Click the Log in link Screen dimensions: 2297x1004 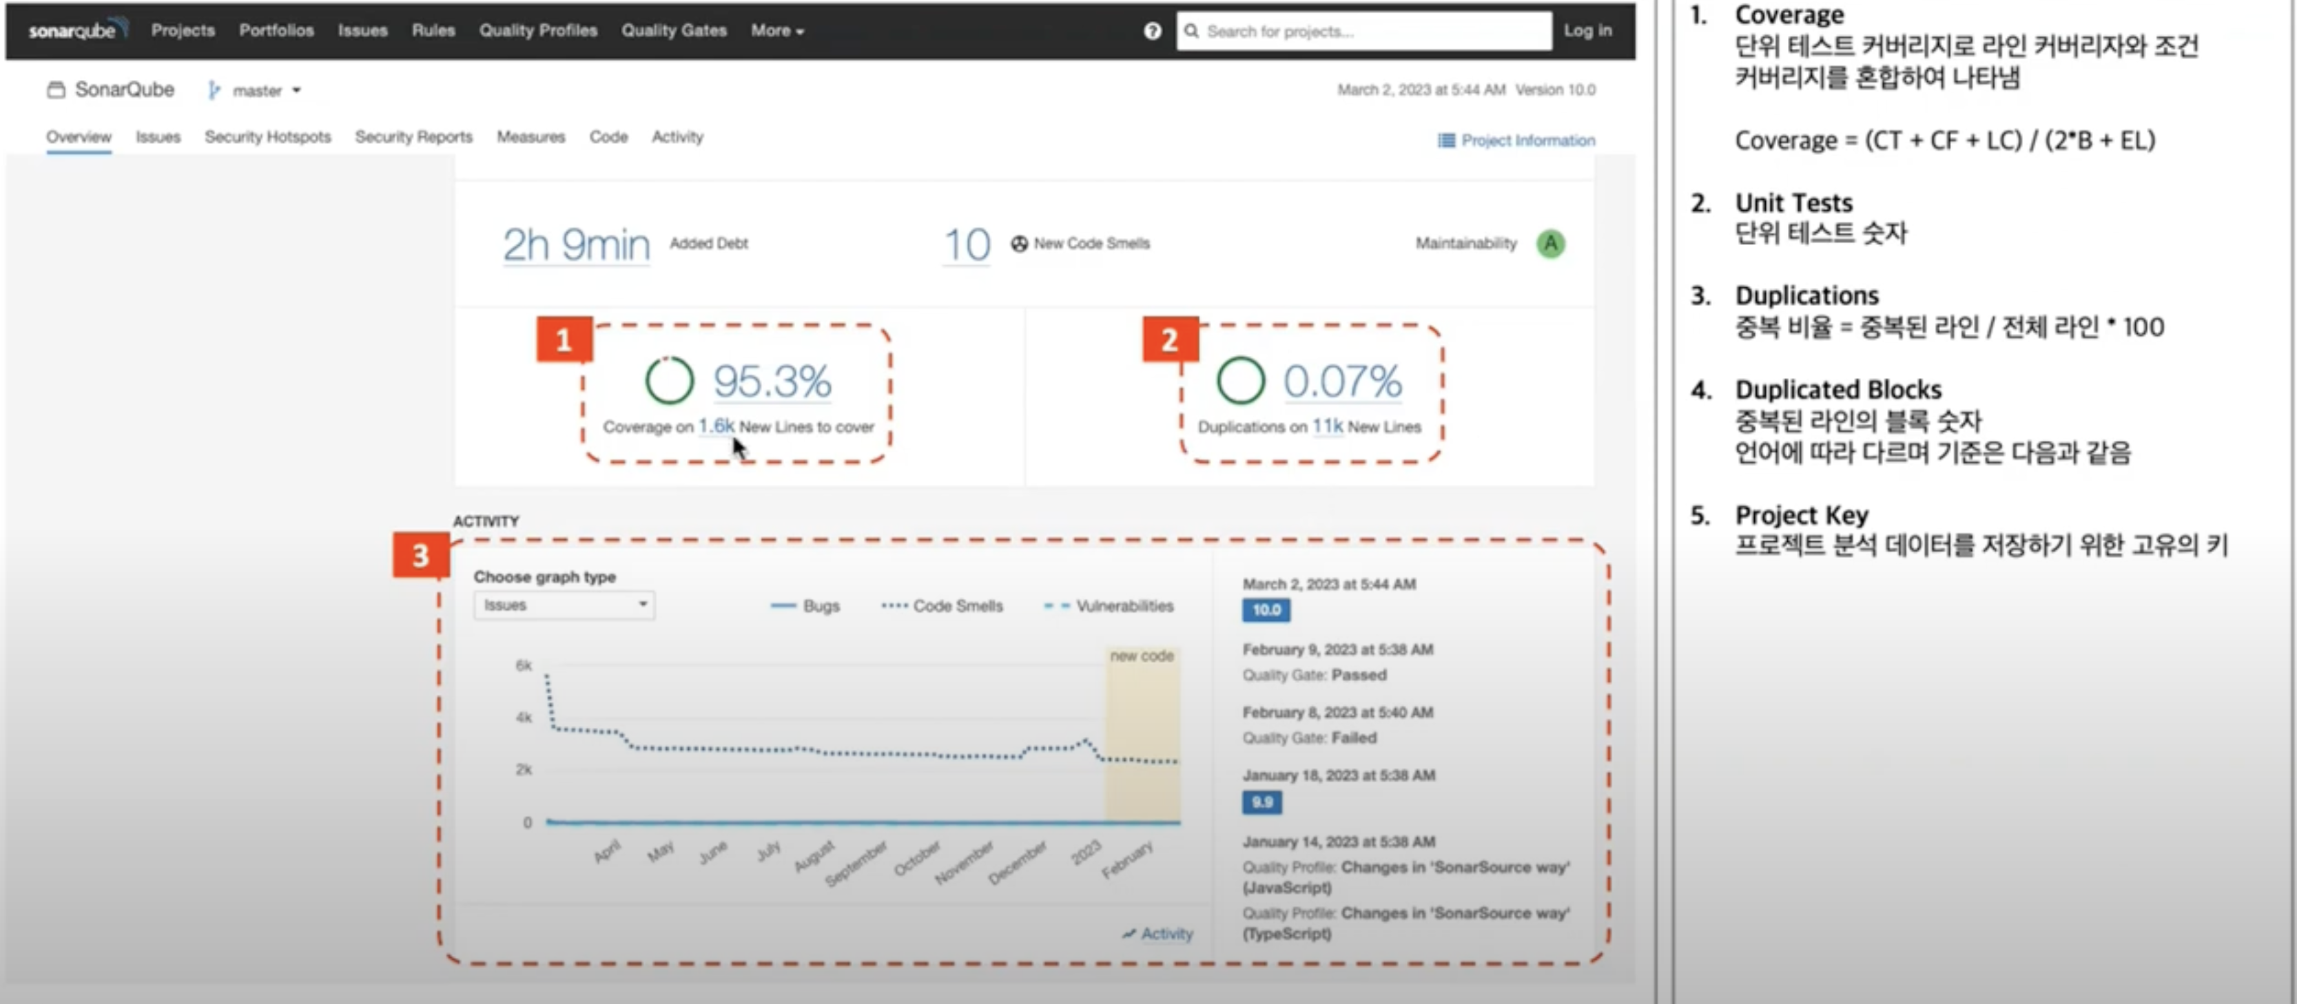click(x=1587, y=30)
